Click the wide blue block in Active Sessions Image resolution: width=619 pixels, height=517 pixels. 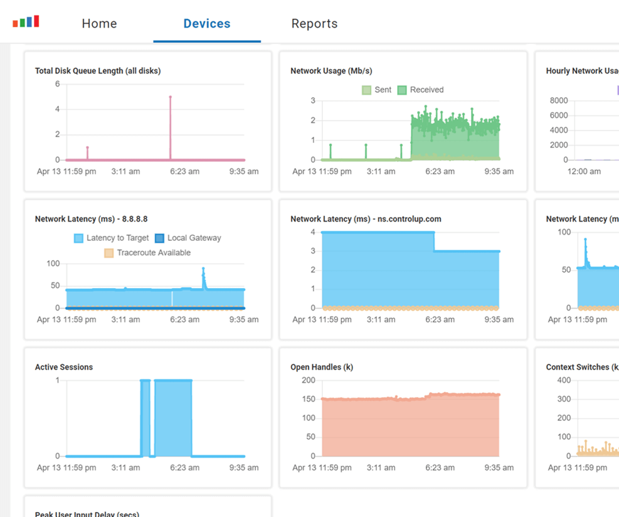click(173, 417)
